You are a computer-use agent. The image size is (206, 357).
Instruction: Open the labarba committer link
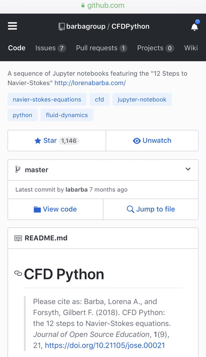(x=76, y=190)
